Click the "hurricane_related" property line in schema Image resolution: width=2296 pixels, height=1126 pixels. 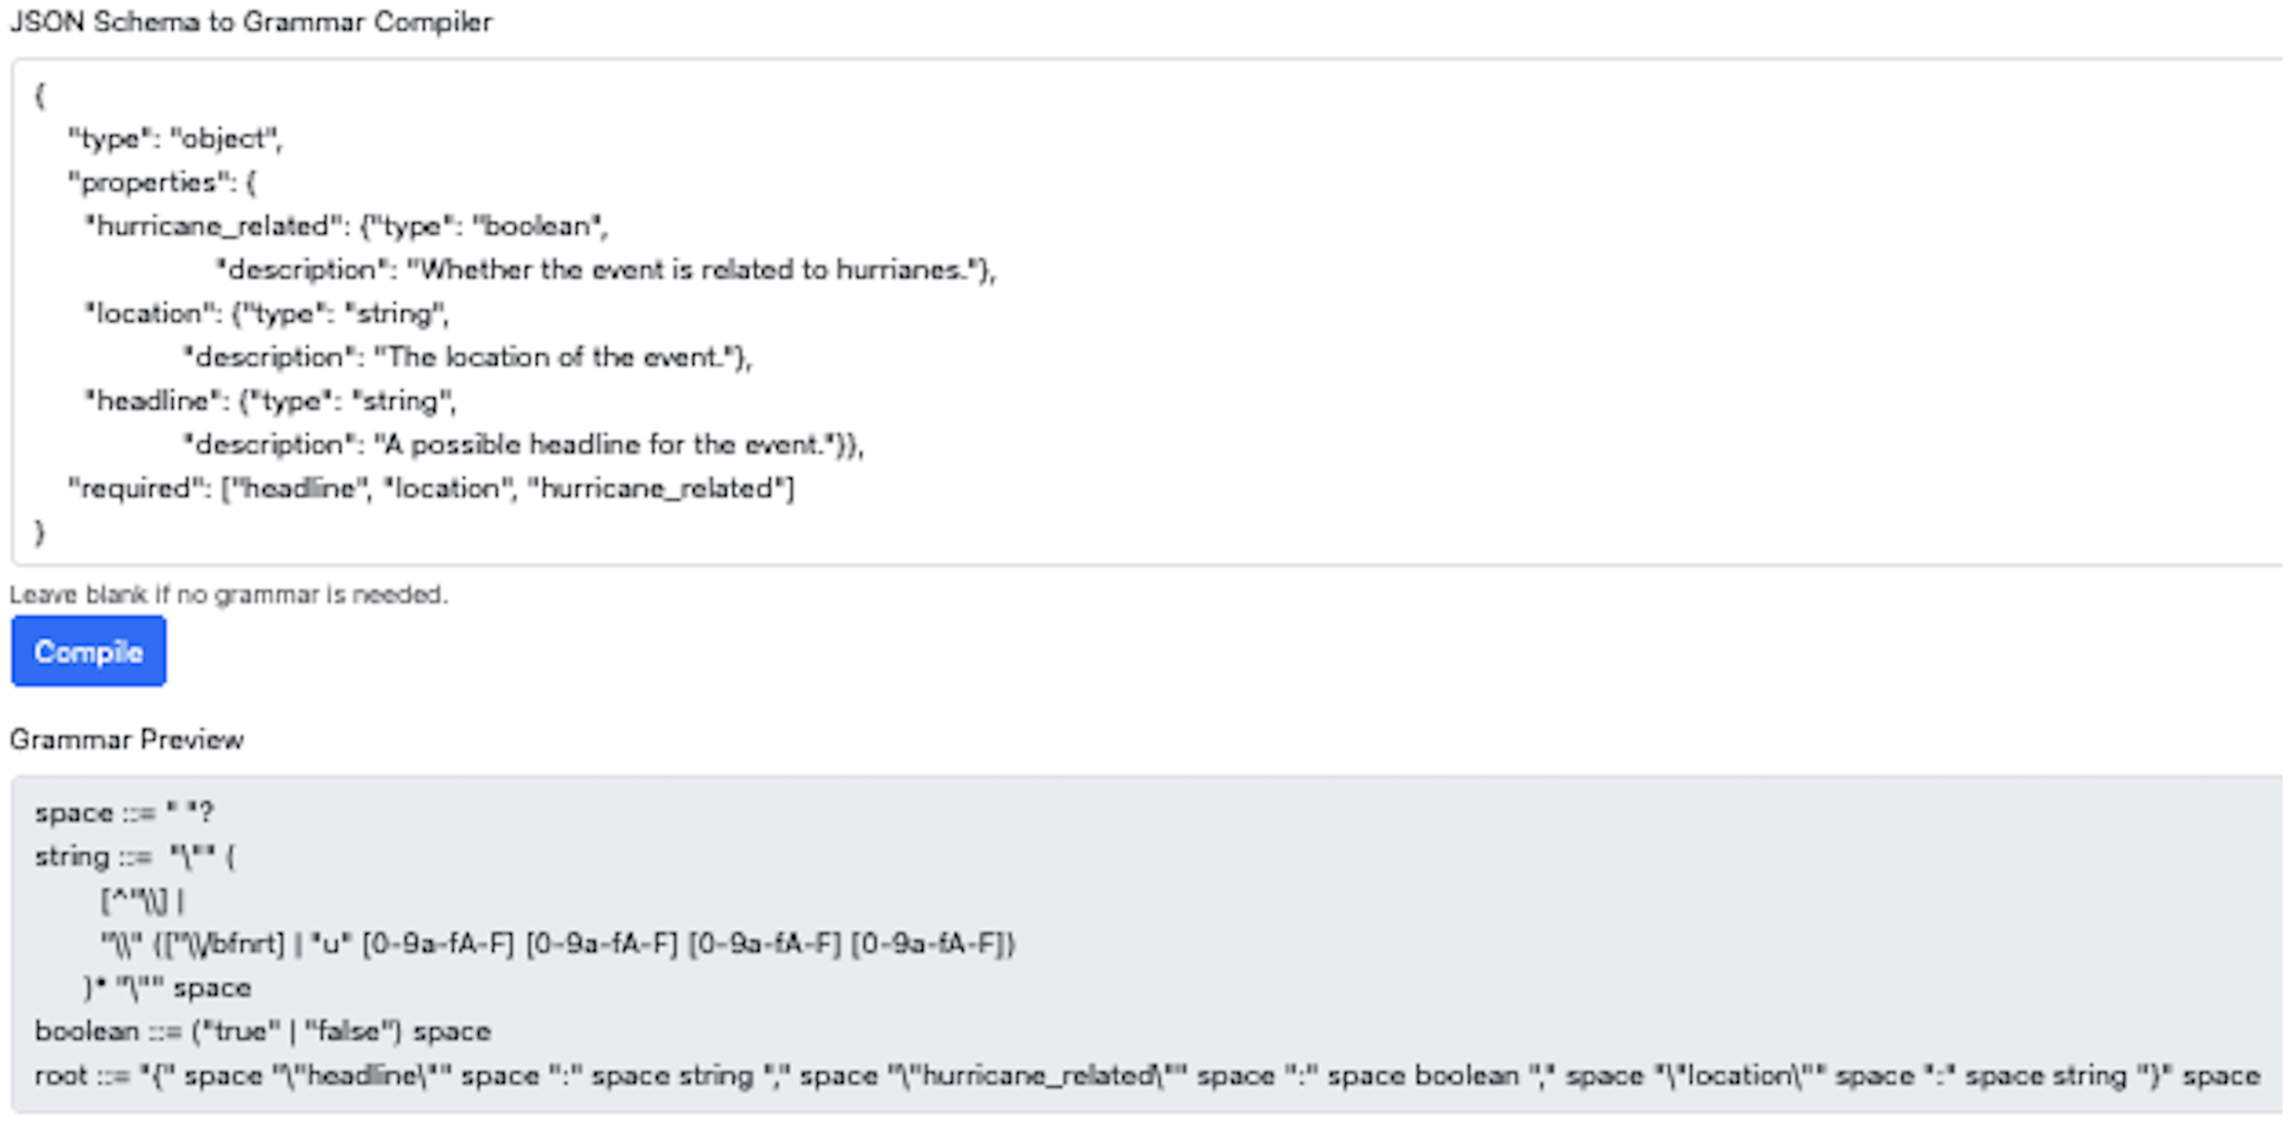[x=346, y=226]
